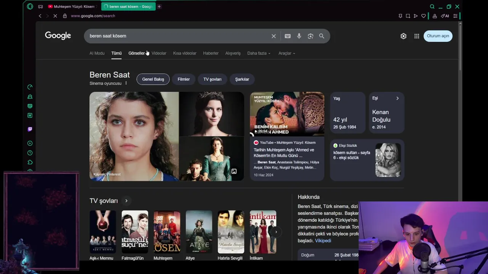Open GX Mods in the sidebar

[x=30, y=115]
